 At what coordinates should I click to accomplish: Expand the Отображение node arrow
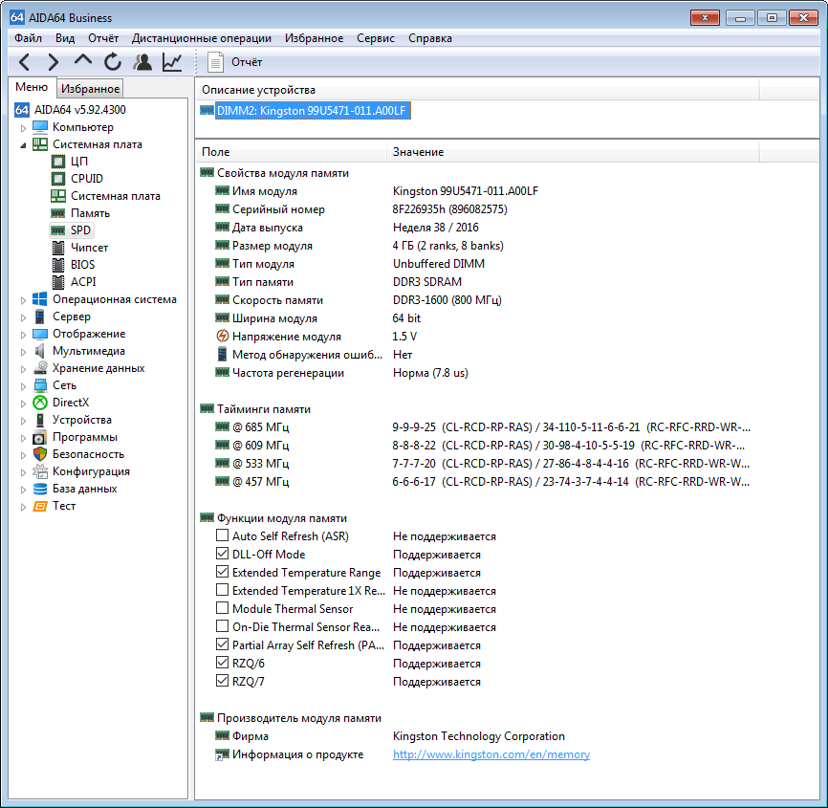click(23, 335)
